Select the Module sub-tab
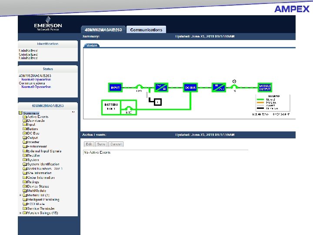 (x=92, y=46)
